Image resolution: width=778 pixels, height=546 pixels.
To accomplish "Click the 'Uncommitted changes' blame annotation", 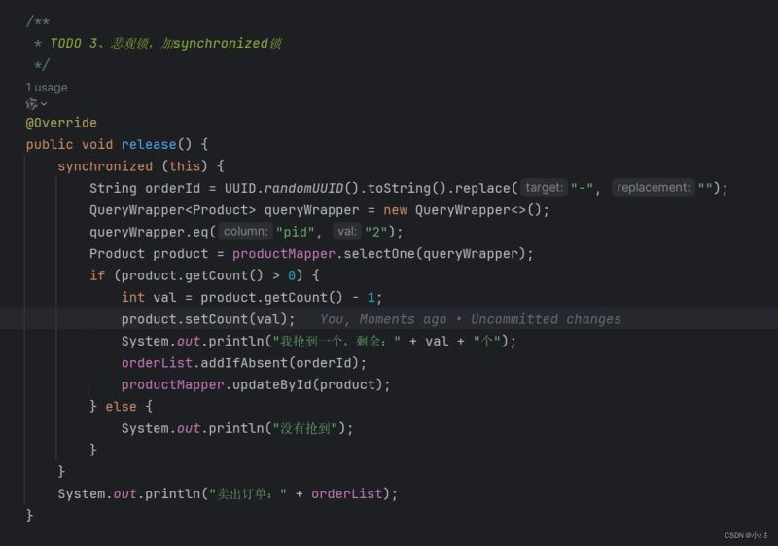I will 546,319.
